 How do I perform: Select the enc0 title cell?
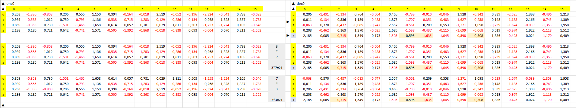pos(10,3)
